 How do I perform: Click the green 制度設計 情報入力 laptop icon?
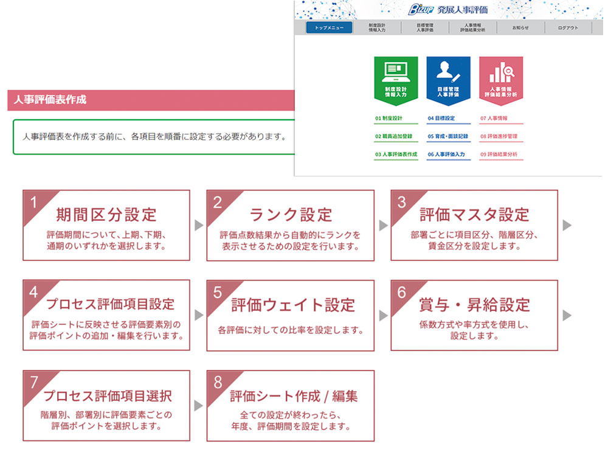[x=396, y=78]
